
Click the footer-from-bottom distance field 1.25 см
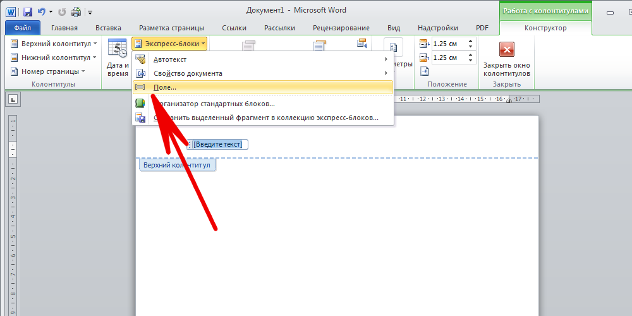pos(449,58)
